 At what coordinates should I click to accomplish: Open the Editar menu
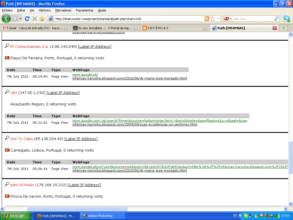21,10
